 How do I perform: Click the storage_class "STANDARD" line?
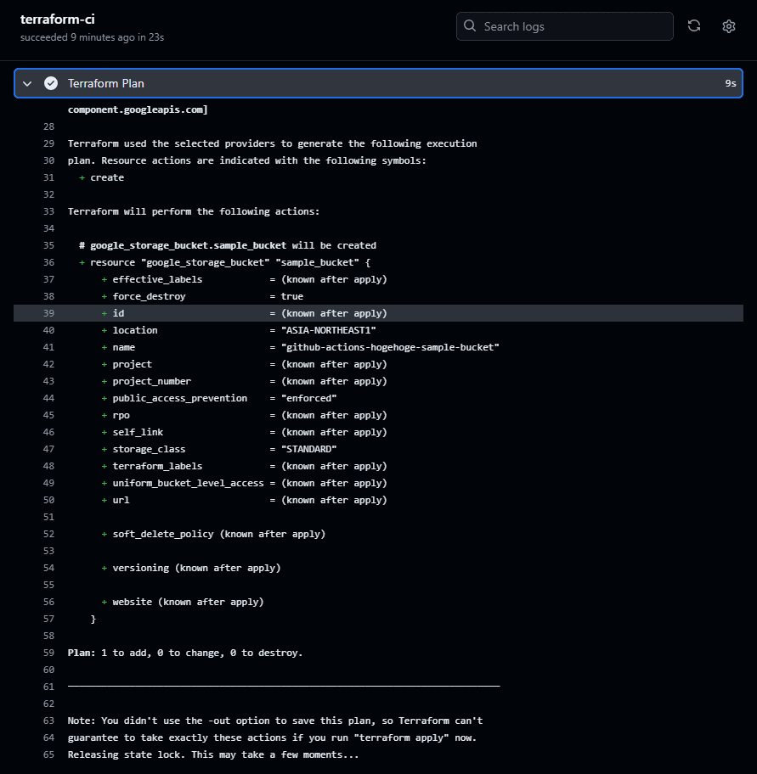pos(219,449)
